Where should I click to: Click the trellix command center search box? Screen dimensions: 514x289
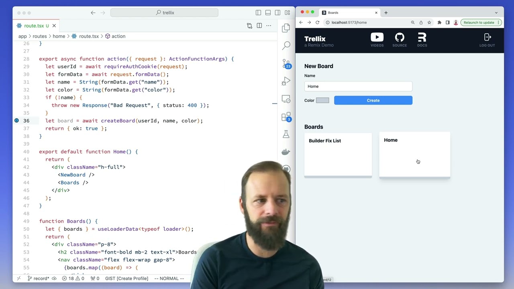(x=164, y=13)
